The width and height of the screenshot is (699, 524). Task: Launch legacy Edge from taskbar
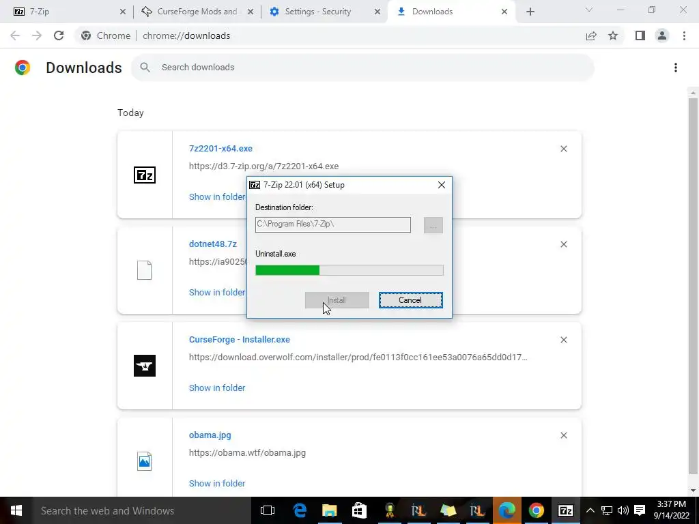pos(300,510)
